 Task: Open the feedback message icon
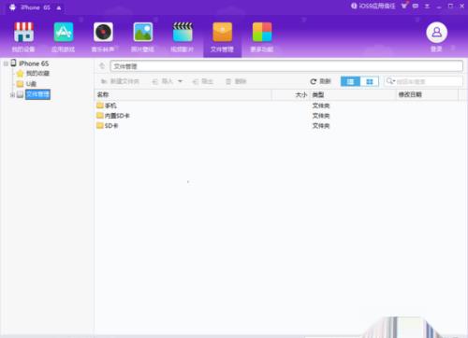416,6
